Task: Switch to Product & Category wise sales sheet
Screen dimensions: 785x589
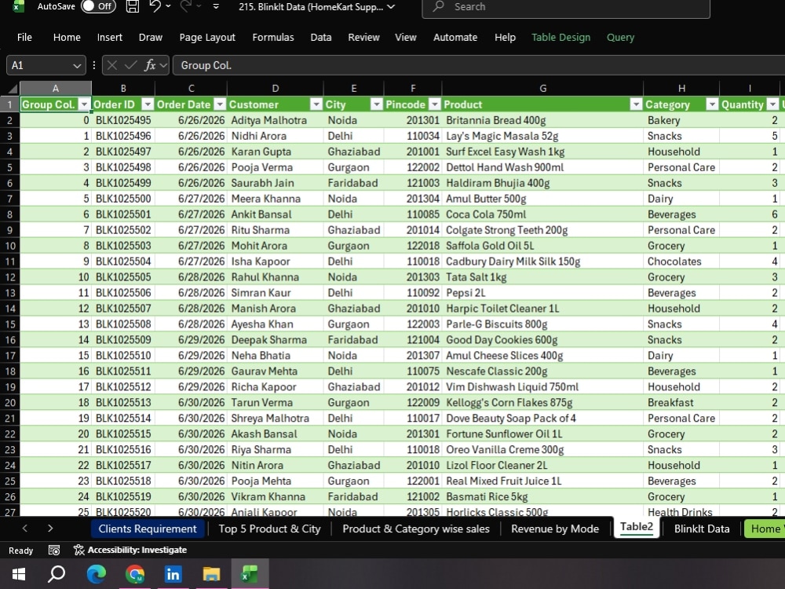Action: [416, 529]
